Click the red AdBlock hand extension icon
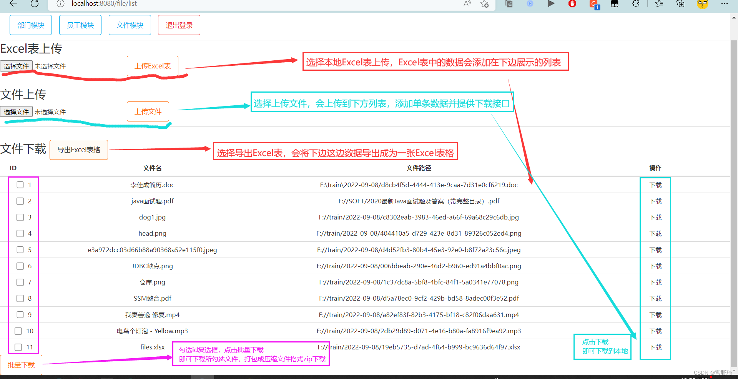 coord(572,4)
